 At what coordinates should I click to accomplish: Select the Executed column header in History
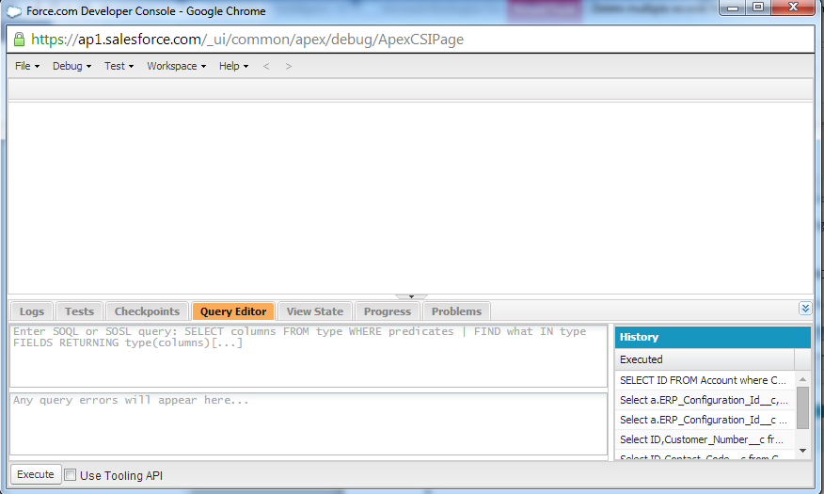pyautogui.click(x=705, y=359)
